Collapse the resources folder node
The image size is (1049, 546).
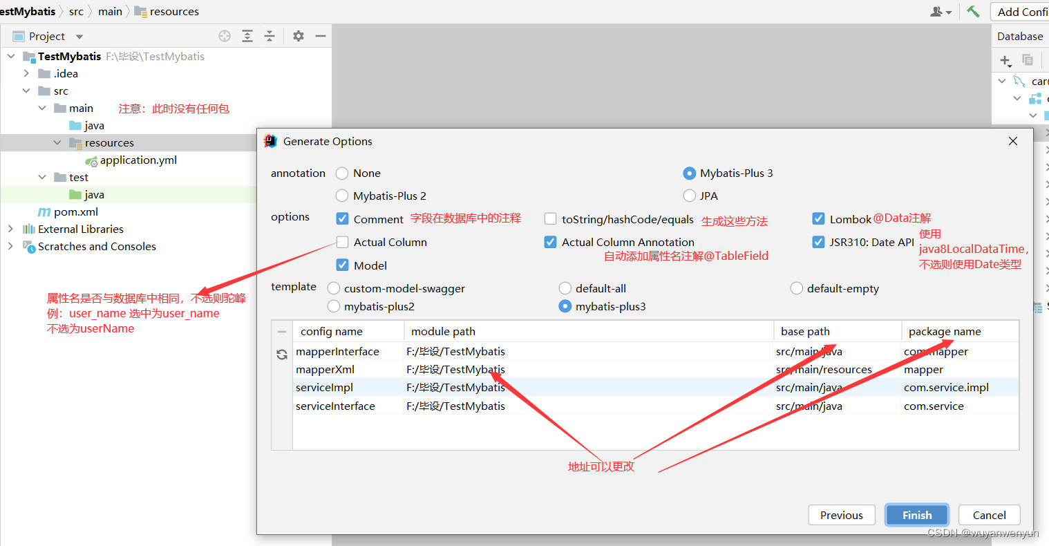point(57,143)
